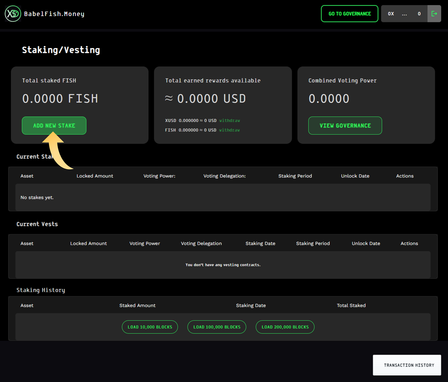Image resolution: width=448 pixels, height=382 pixels.
Task: Click the Combined Voting Power '0.0000' value
Action: pyautogui.click(x=329, y=98)
